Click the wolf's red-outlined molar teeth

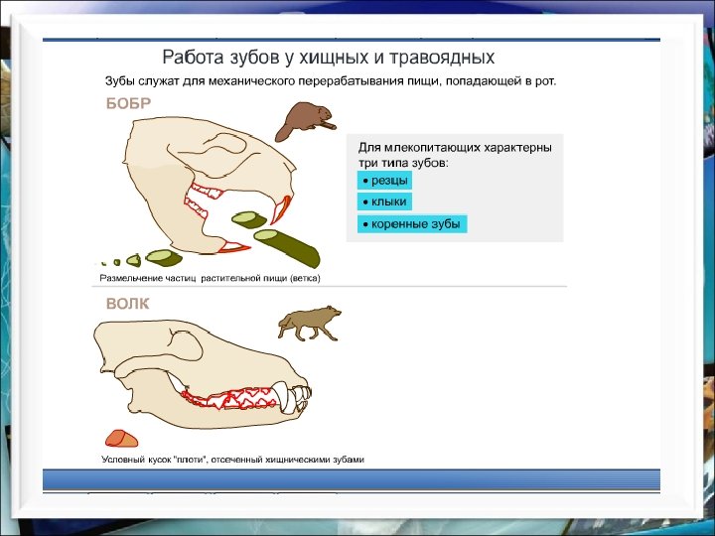point(228,398)
